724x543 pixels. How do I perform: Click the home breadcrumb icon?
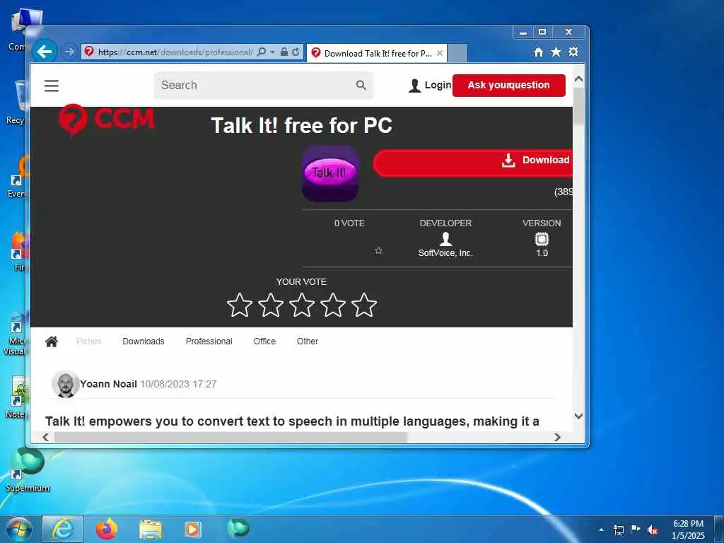pyautogui.click(x=51, y=341)
